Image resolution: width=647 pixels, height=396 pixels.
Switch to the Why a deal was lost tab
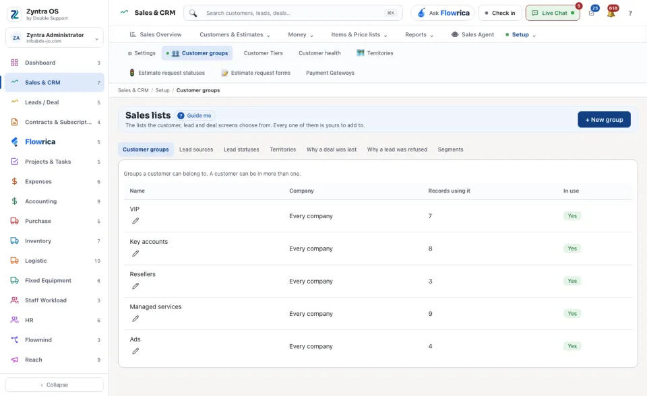click(332, 150)
